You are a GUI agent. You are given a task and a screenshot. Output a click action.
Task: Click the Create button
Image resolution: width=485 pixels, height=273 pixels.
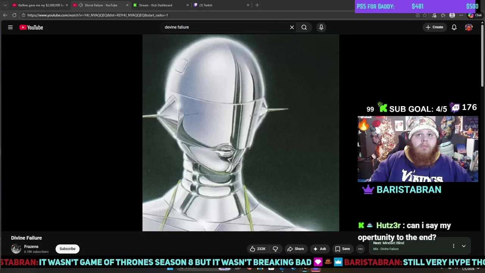434,27
